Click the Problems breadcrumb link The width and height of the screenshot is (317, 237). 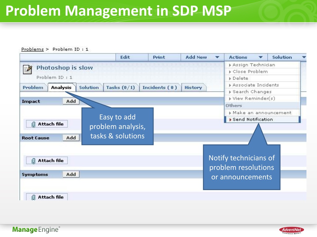click(32, 49)
